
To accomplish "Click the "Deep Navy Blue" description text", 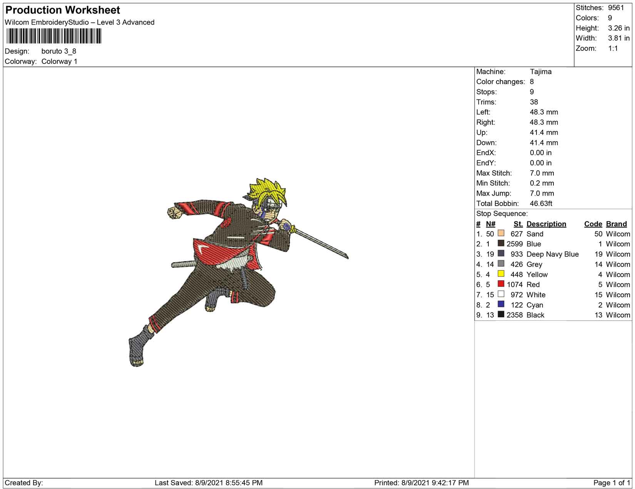I will tap(553, 255).
